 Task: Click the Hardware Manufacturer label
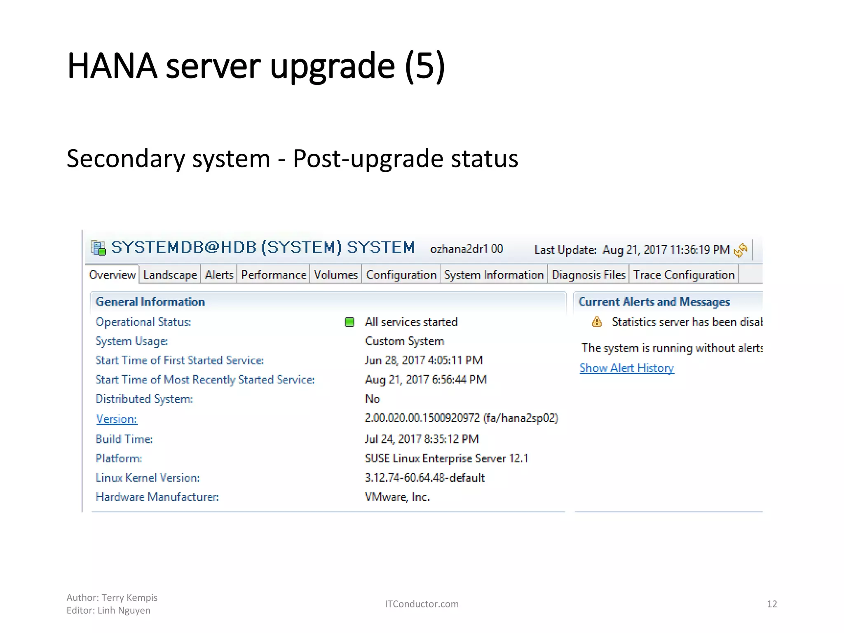(157, 497)
